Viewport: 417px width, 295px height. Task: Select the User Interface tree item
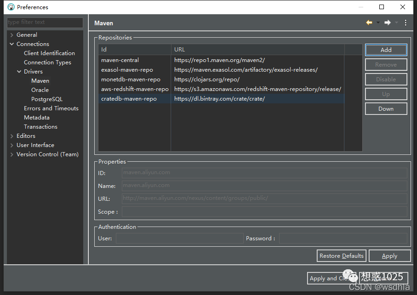(35, 145)
